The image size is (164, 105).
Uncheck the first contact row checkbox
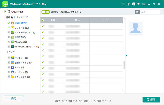pyautogui.click(x=43, y=26)
